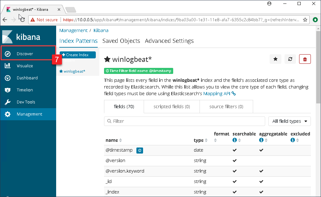
Task: Sort by aggregatable column arrows
Action: pyautogui.click(x=266, y=140)
